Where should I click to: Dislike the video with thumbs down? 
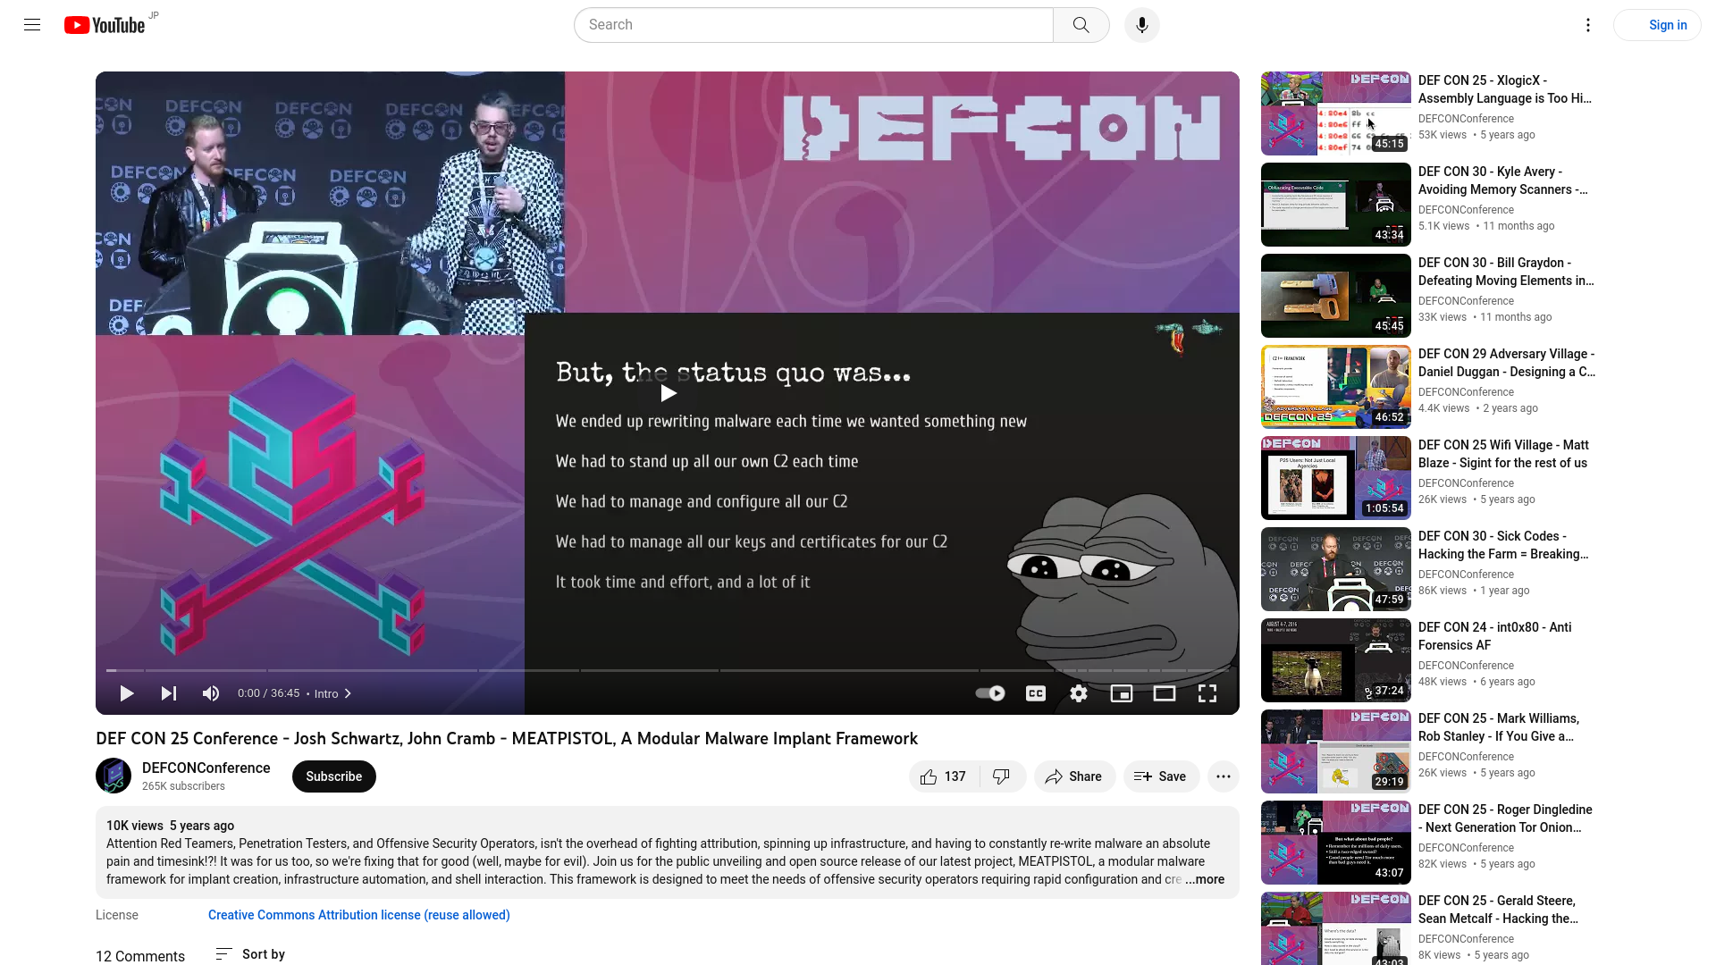(1003, 776)
